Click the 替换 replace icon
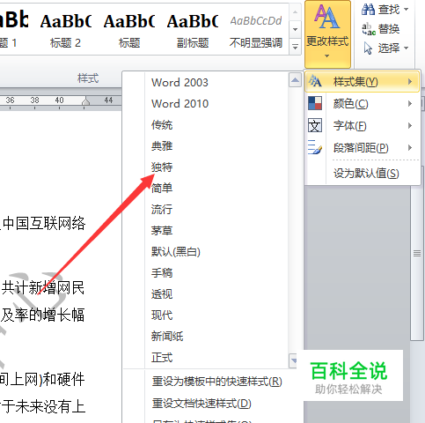 point(369,29)
